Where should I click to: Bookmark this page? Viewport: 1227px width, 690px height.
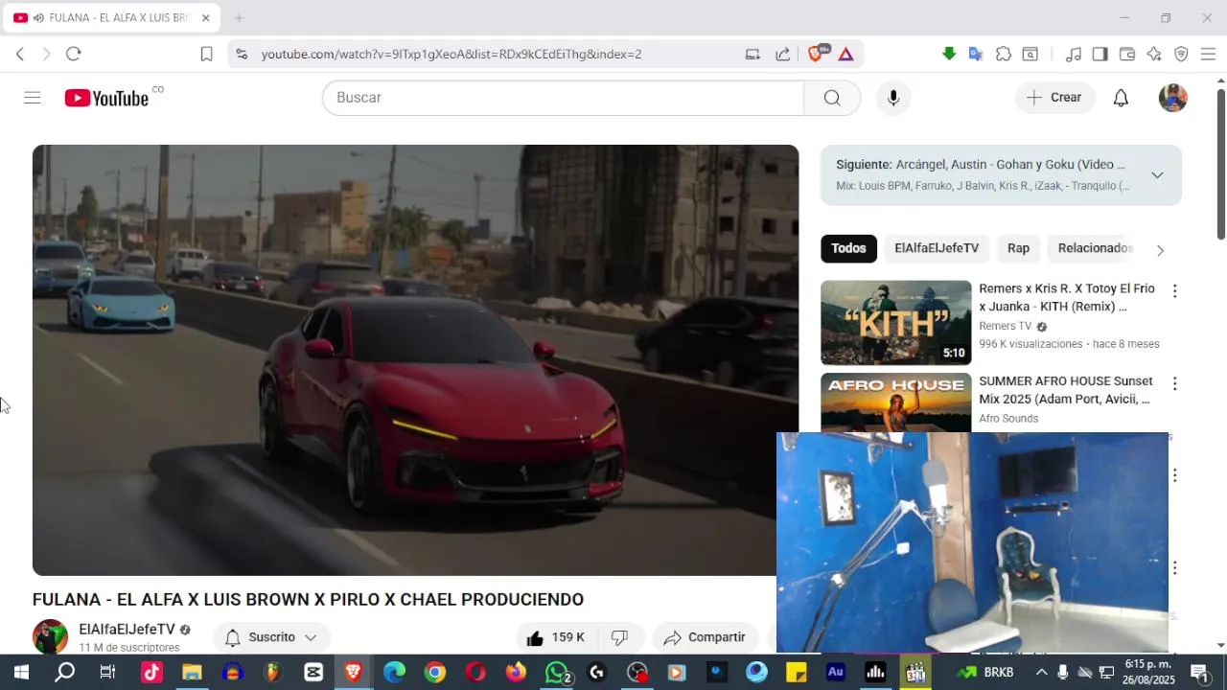[x=206, y=54]
